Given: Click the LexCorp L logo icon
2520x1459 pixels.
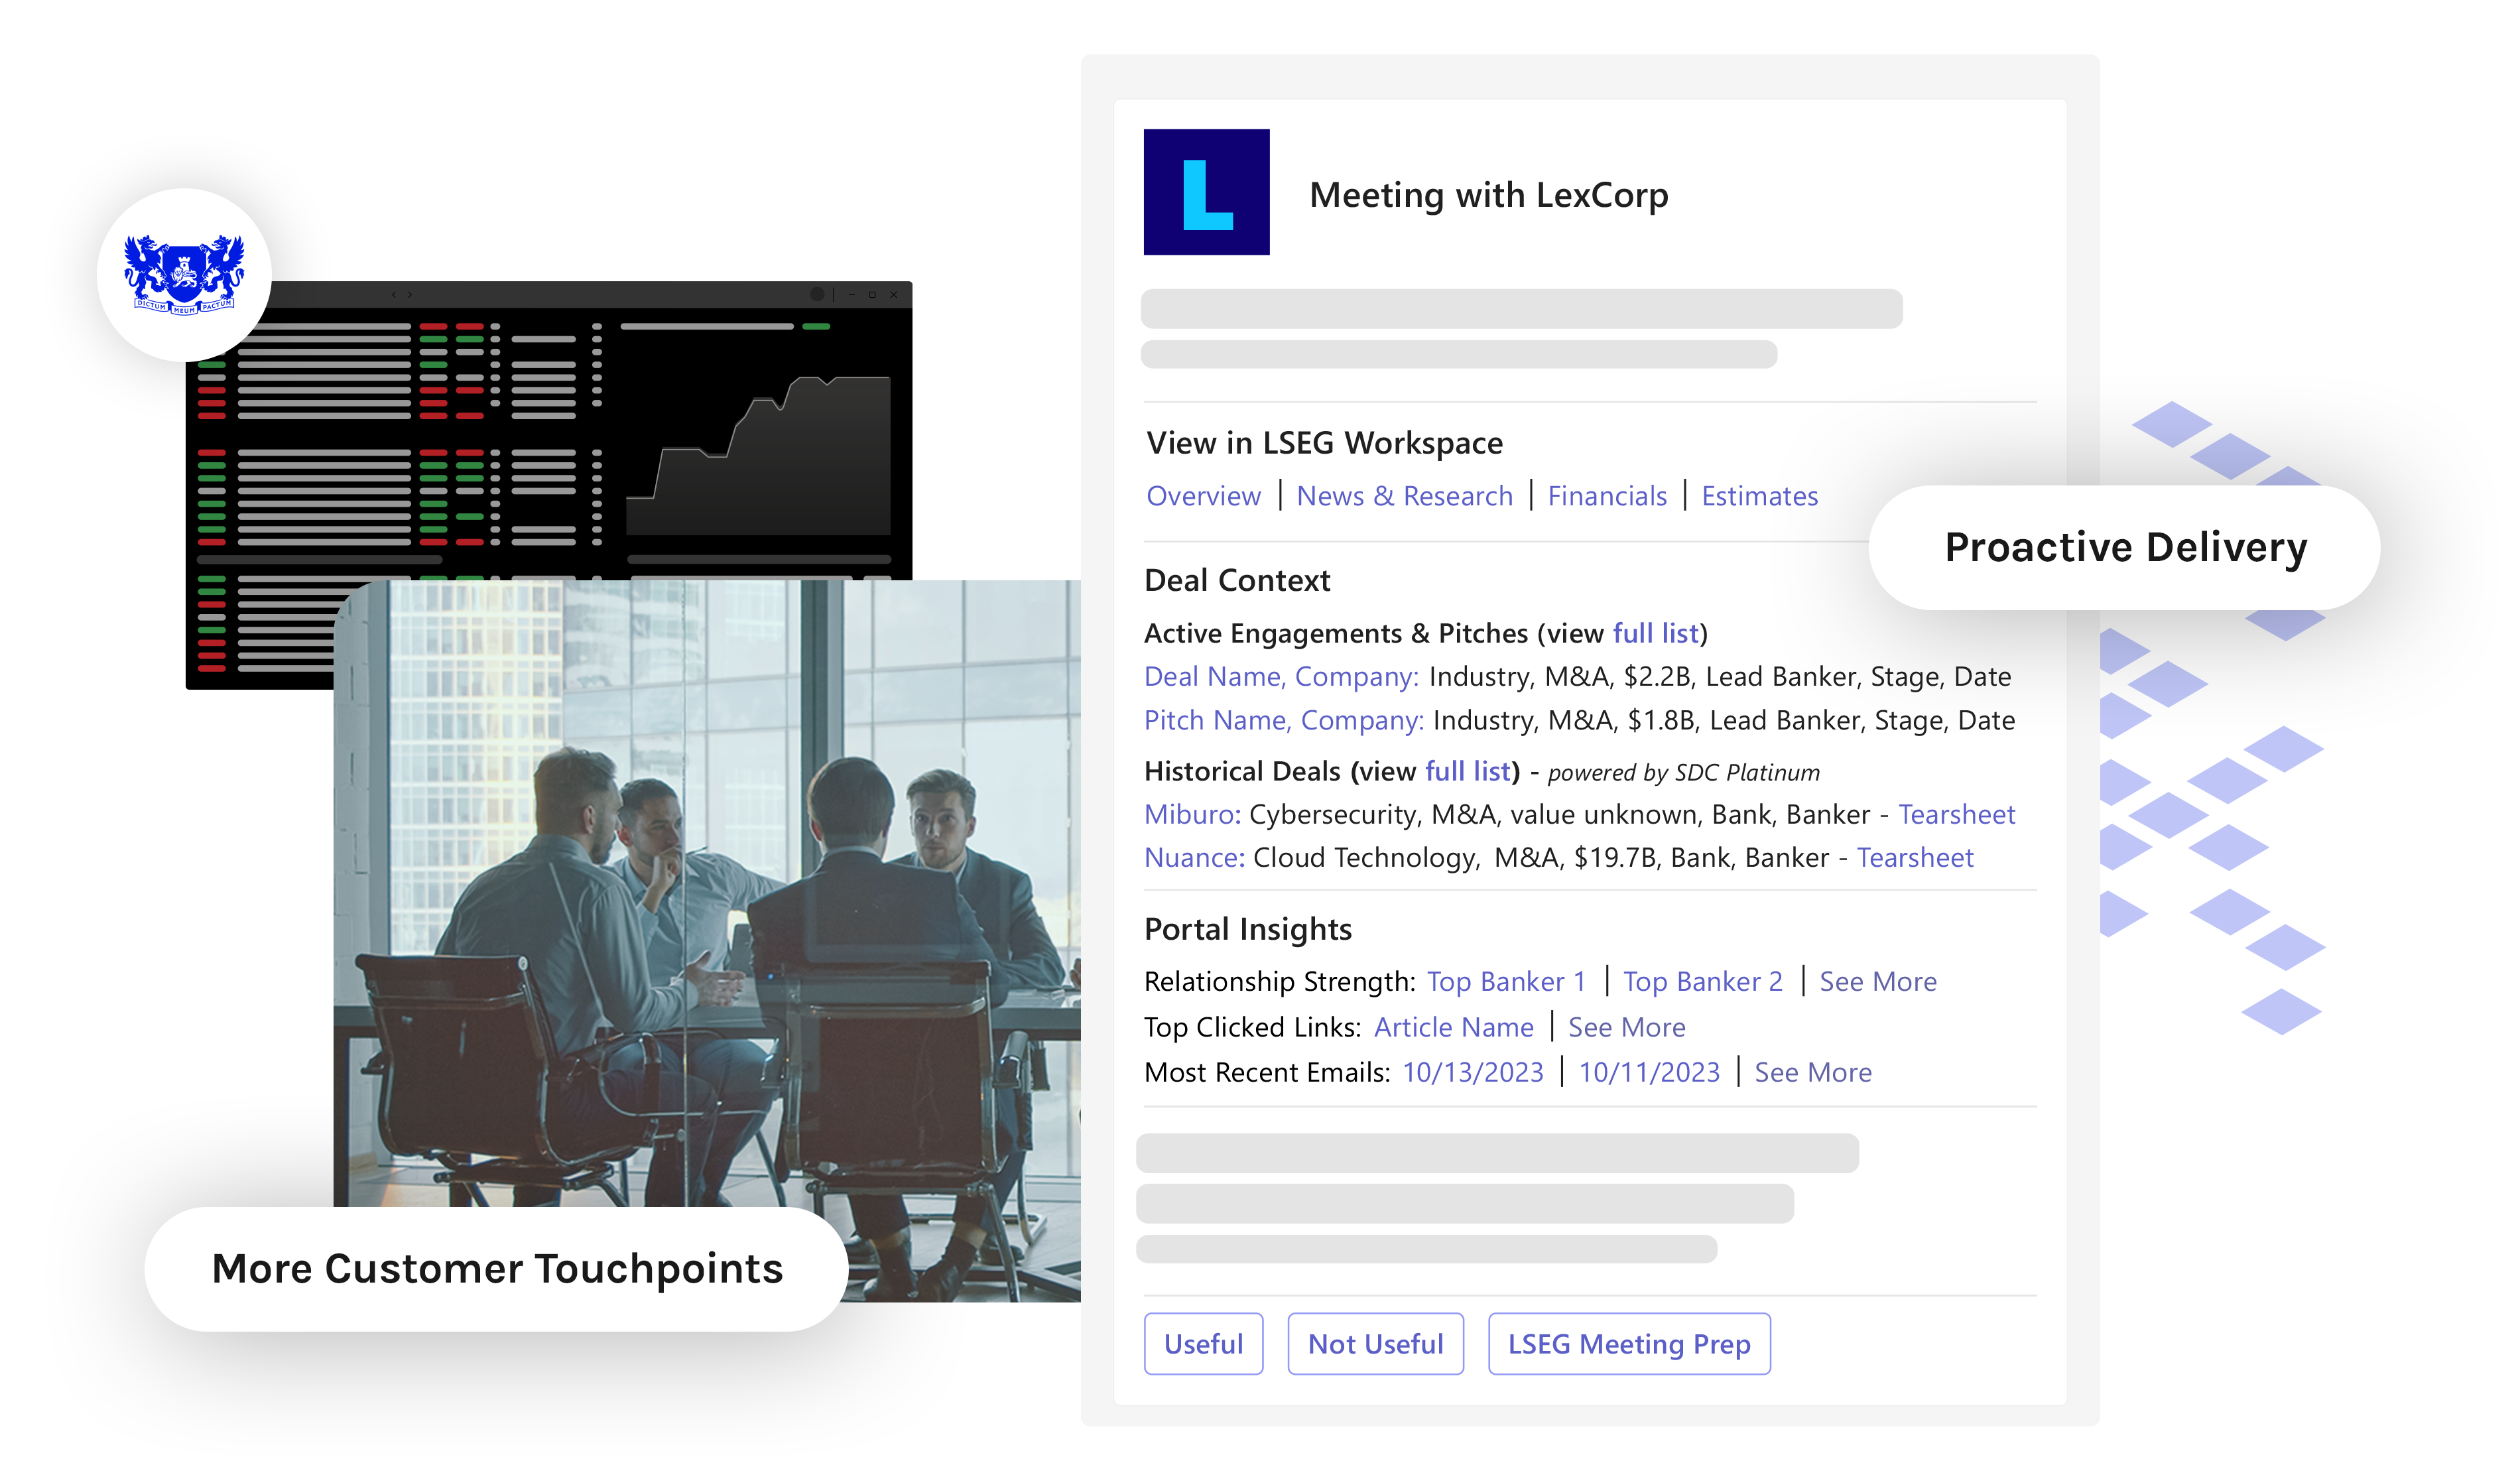Looking at the screenshot, I should (1206, 192).
